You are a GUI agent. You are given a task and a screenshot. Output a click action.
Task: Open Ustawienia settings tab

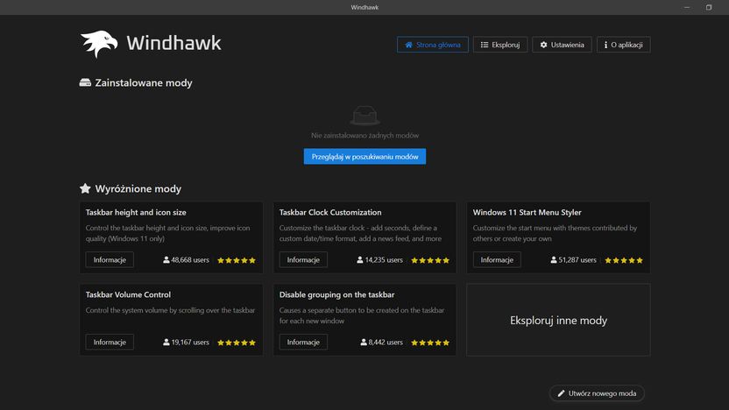[x=562, y=45]
